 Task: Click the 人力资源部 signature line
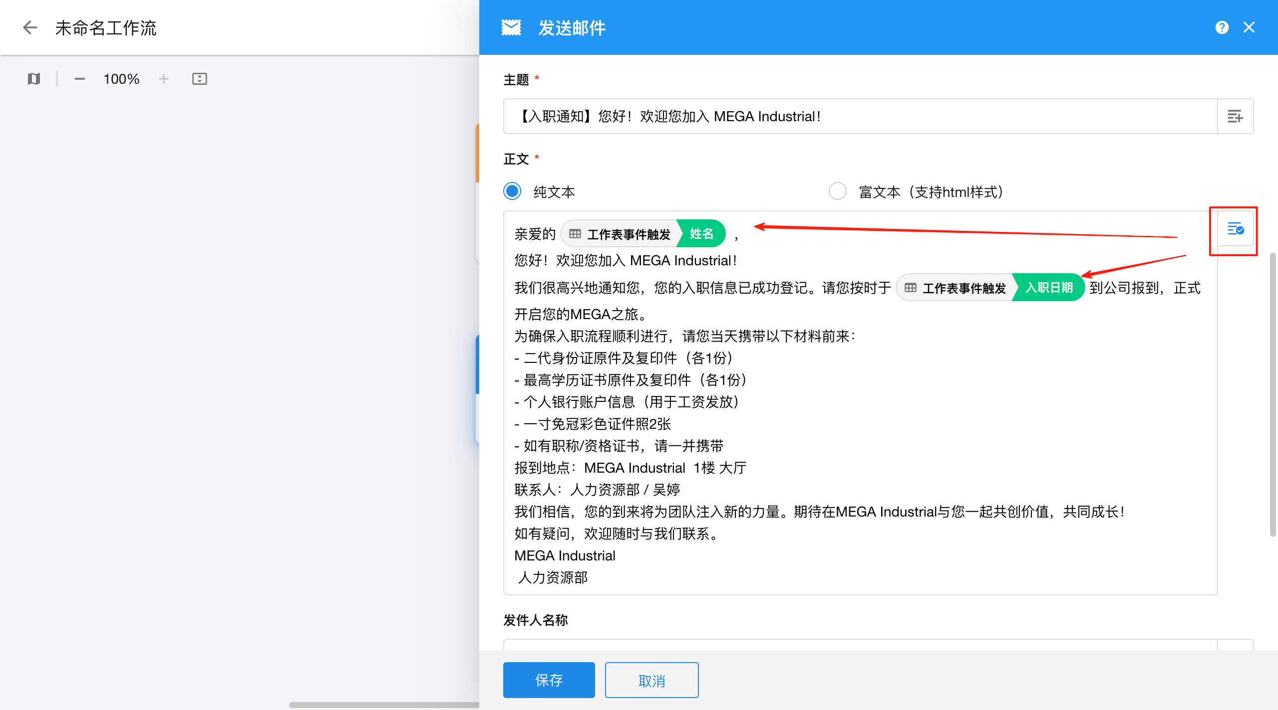553,577
